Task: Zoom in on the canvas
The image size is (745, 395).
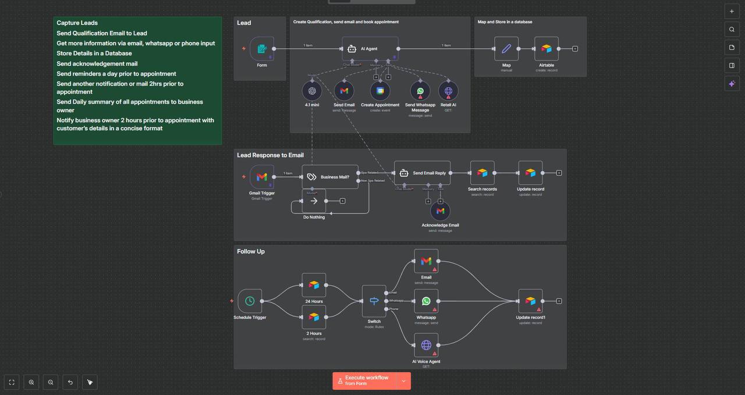Action: (x=31, y=382)
